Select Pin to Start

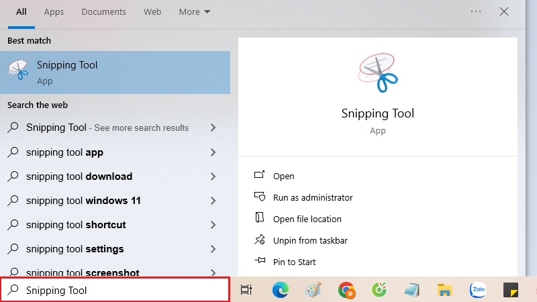pyautogui.click(x=294, y=262)
